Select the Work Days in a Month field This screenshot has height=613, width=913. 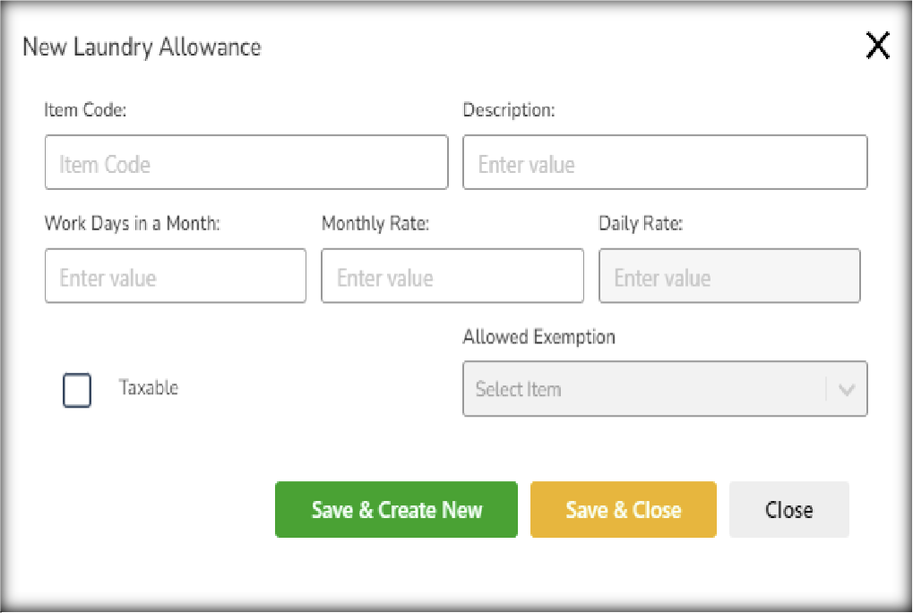(x=176, y=276)
